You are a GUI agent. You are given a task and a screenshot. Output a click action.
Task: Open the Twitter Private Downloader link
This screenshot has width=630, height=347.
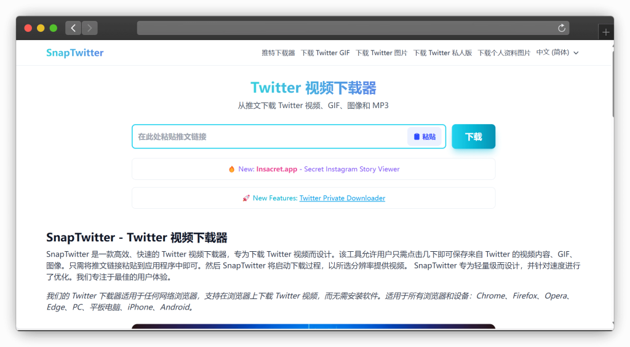[x=342, y=198]
